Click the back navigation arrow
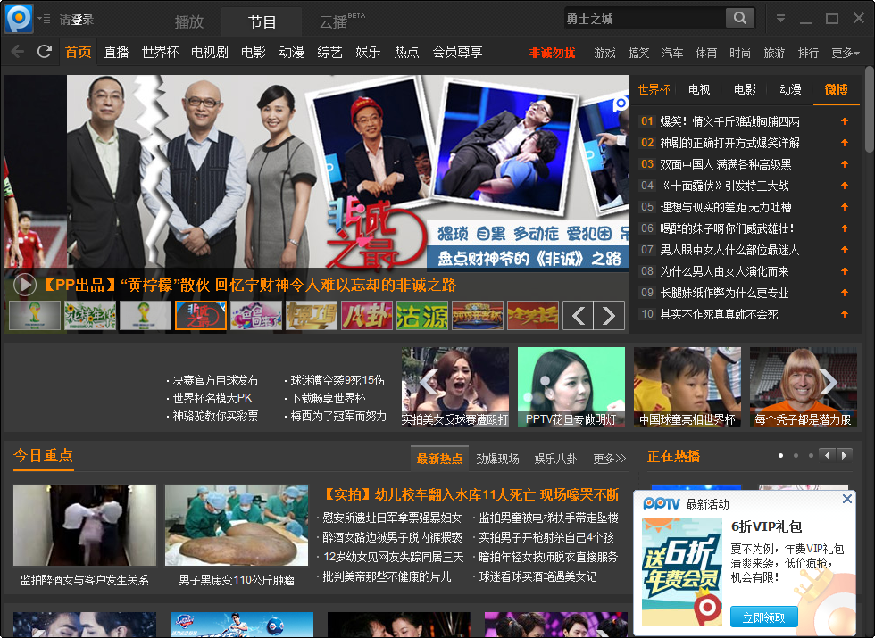875x638 pixels. tap(16, 52)
